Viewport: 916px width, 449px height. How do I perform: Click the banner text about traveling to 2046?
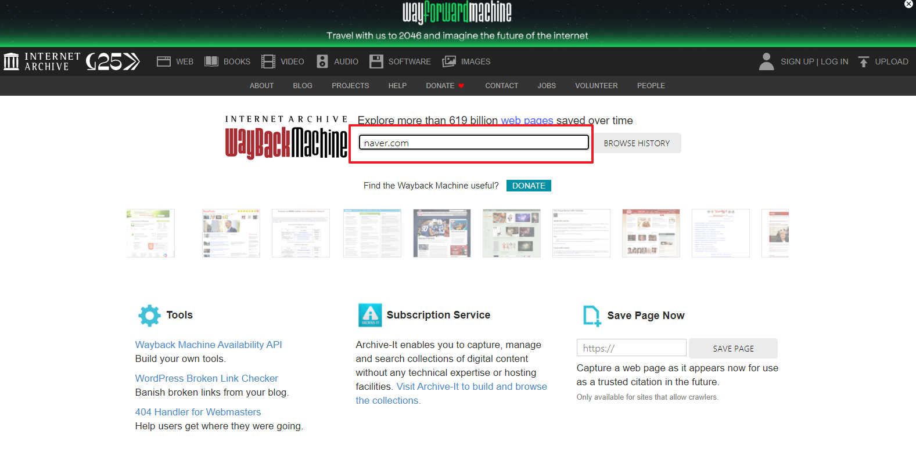(457, 36)
